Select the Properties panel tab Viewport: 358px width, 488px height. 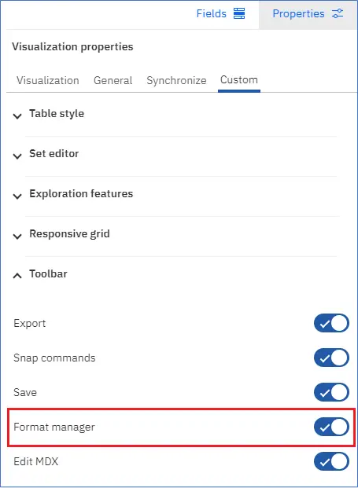pos(308,14)
